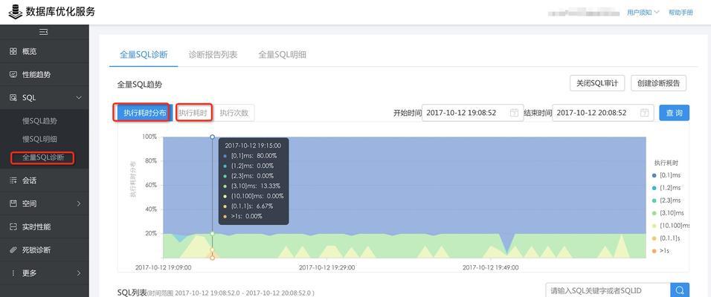Select 全量SQL诊断 in the sidebar
This screenshot has width=711, height=297.
43,157
